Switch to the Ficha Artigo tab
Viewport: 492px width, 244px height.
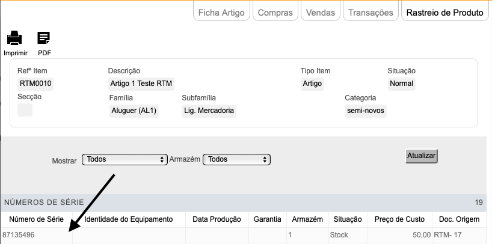[221, 11]
